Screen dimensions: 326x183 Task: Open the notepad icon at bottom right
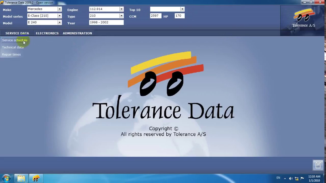318,165
